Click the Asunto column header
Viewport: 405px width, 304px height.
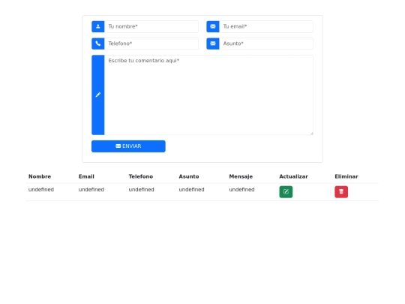(189, 176)
